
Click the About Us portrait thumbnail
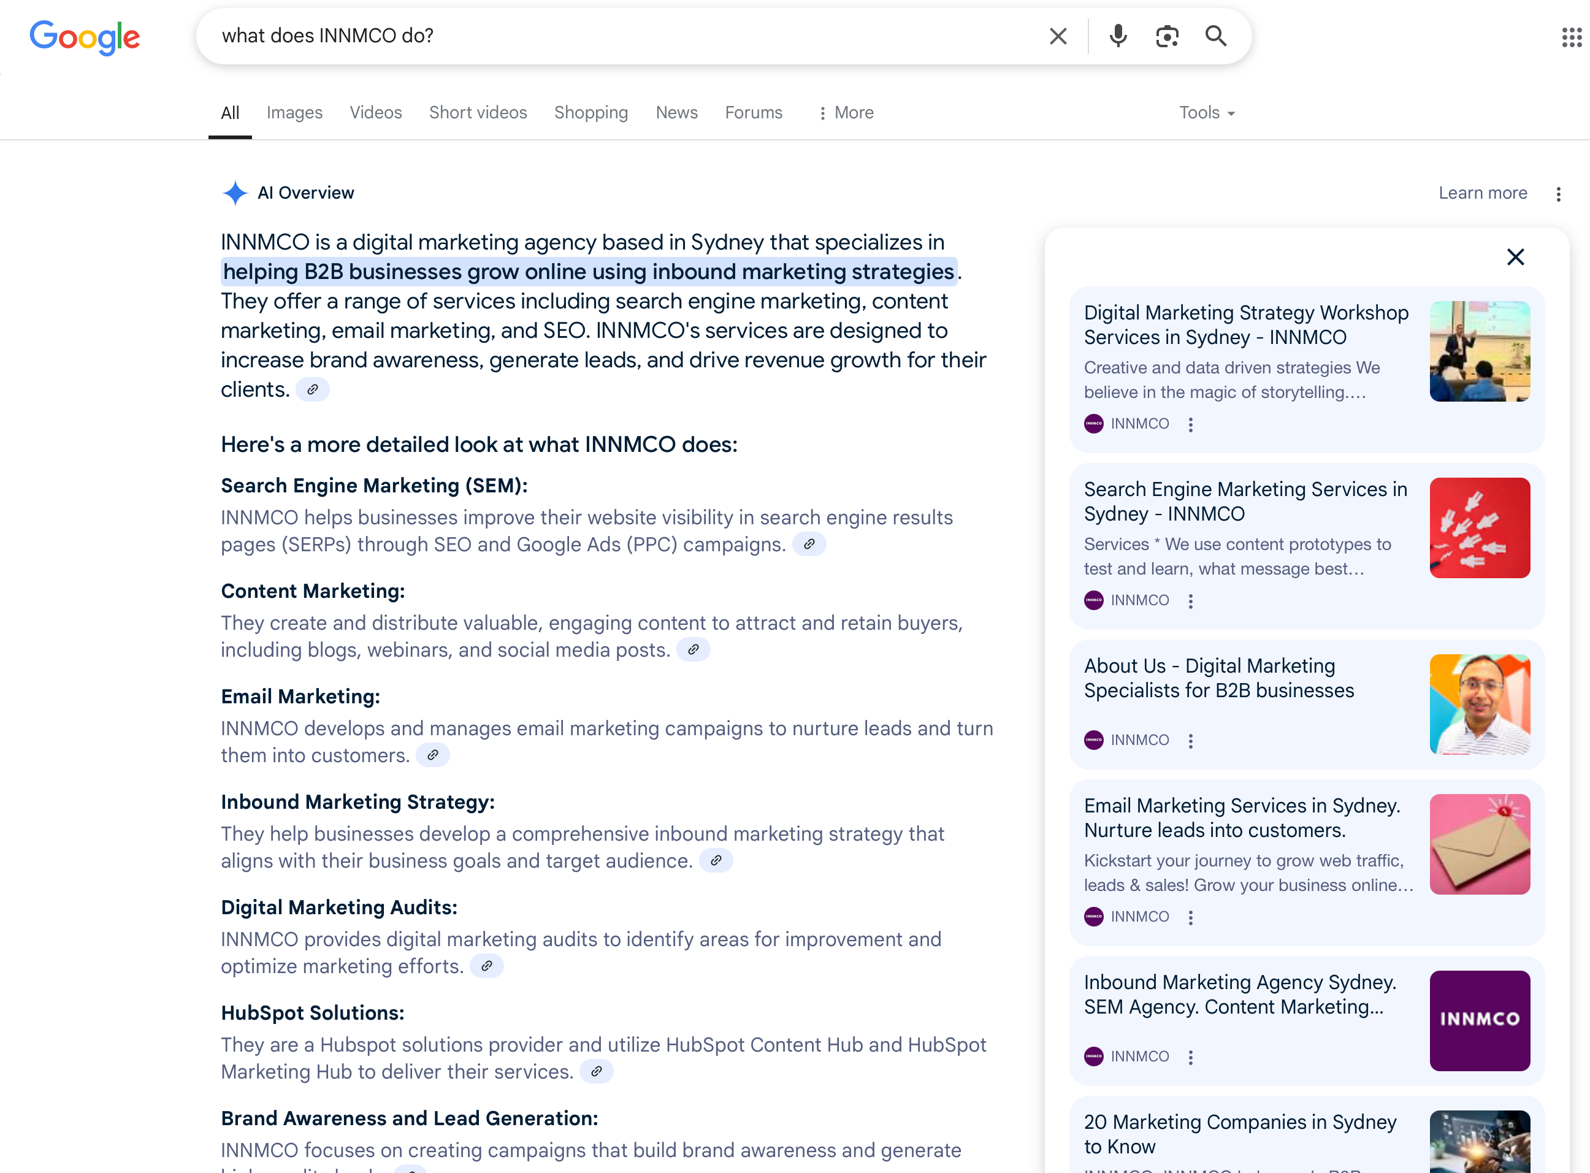pos(1480,705)
